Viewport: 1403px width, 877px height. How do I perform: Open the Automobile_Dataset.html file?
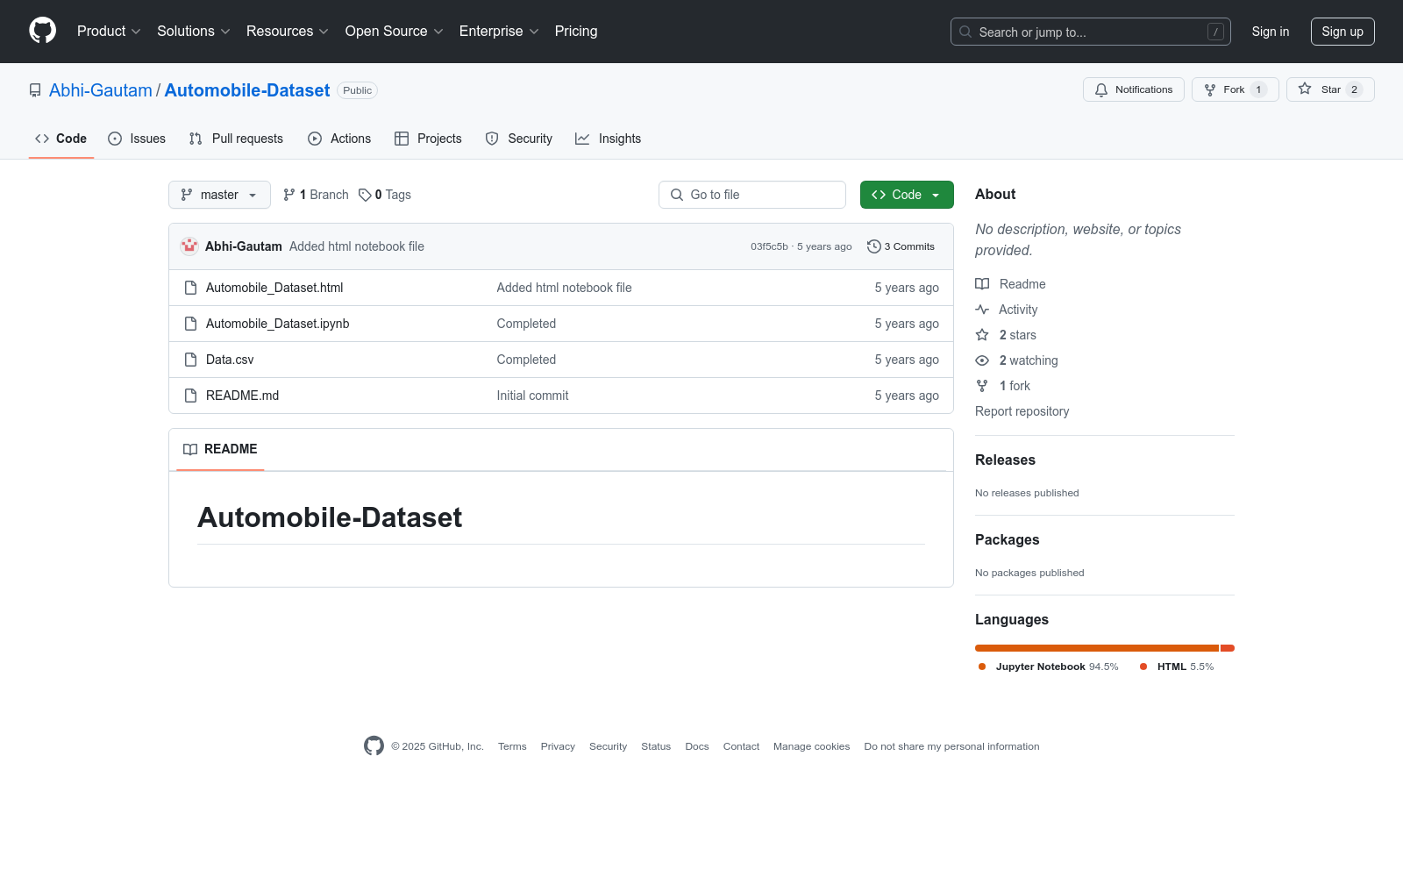(x=274, y=288)
